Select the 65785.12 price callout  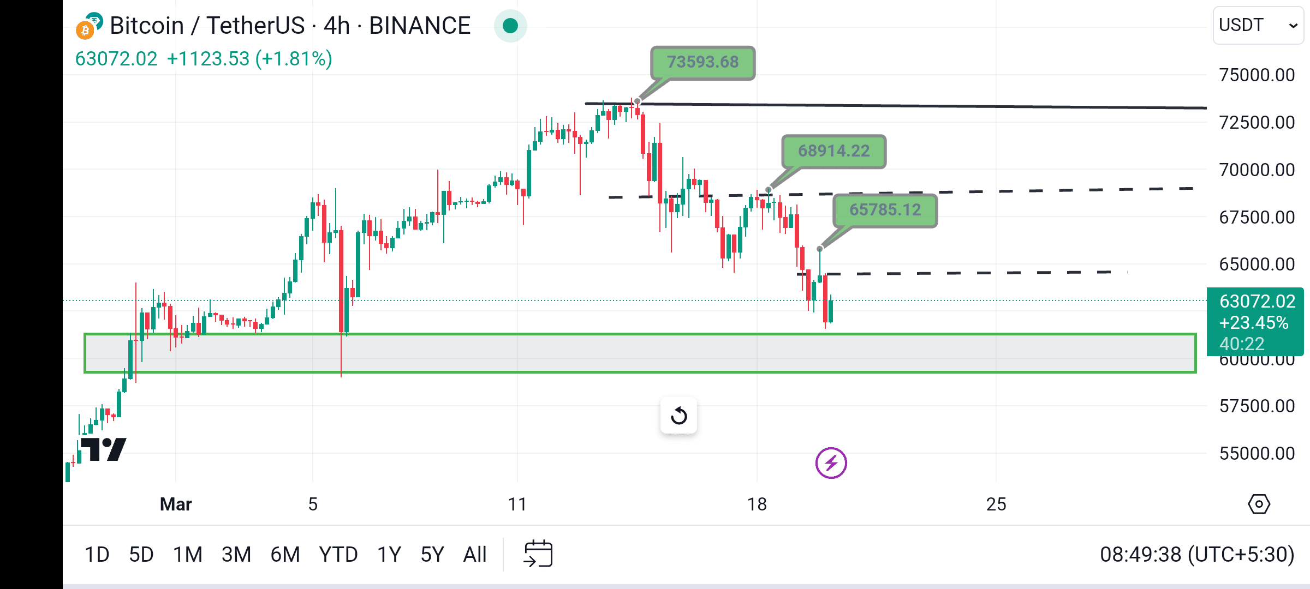pyautogui.click(x=885, y=211)
